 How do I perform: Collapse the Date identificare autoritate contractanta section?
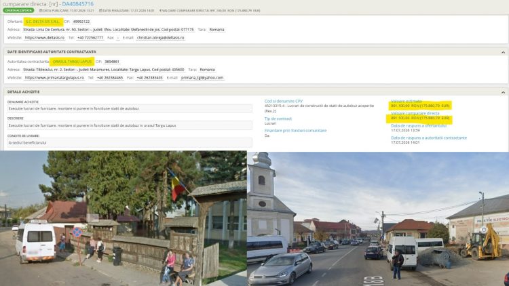click(x=503, y=52)
